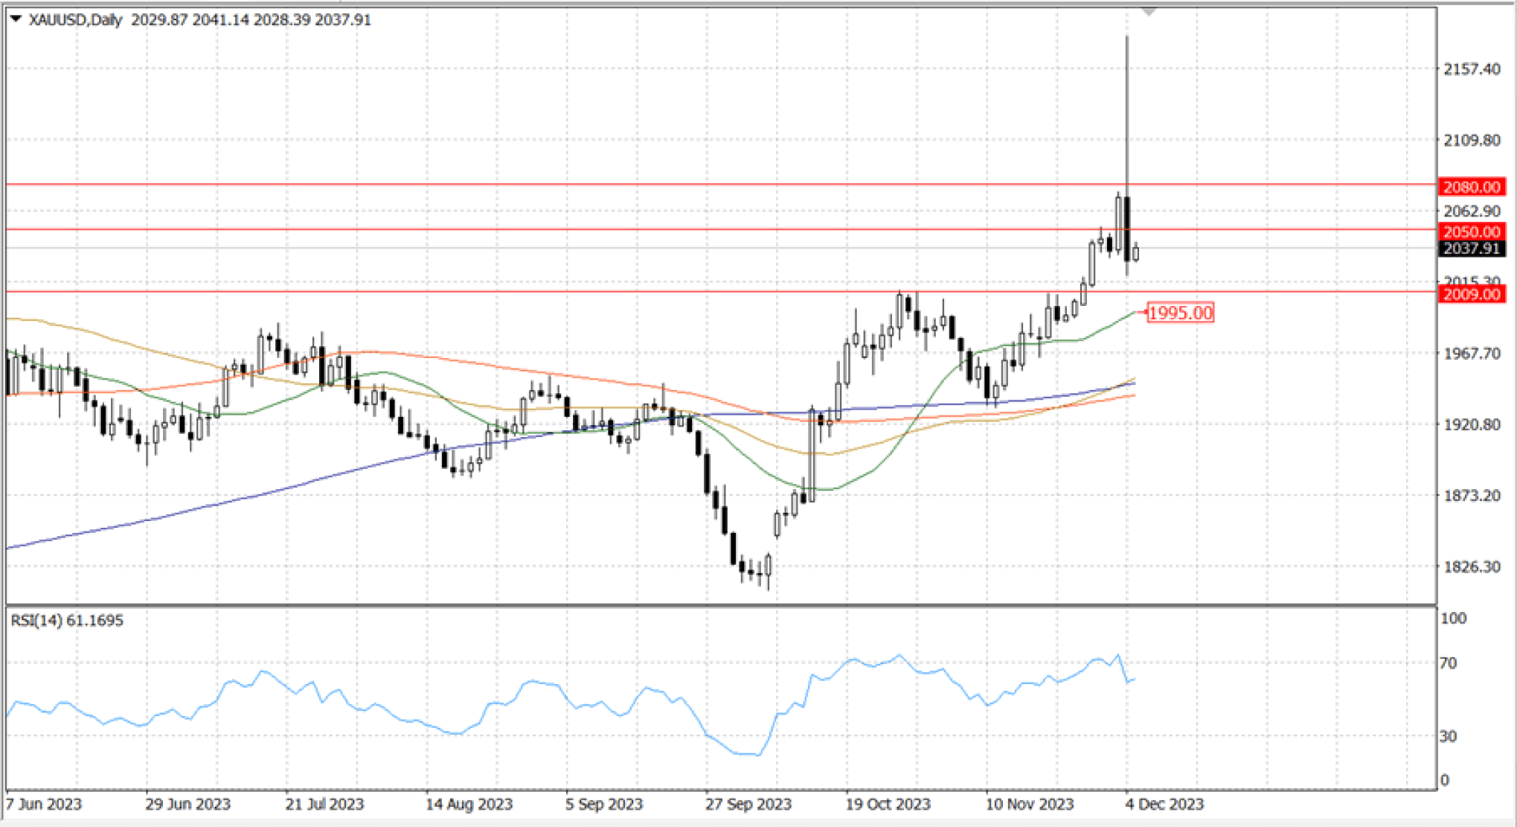Click the 14 Aug 2023 date label
This screenshot has width=1517, height=827.
[469, 804]
